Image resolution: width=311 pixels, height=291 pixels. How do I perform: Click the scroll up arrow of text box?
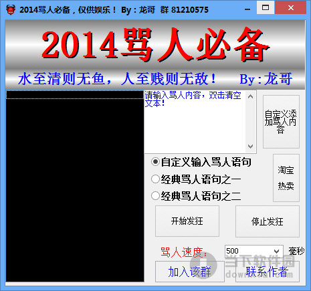[250, 96]
